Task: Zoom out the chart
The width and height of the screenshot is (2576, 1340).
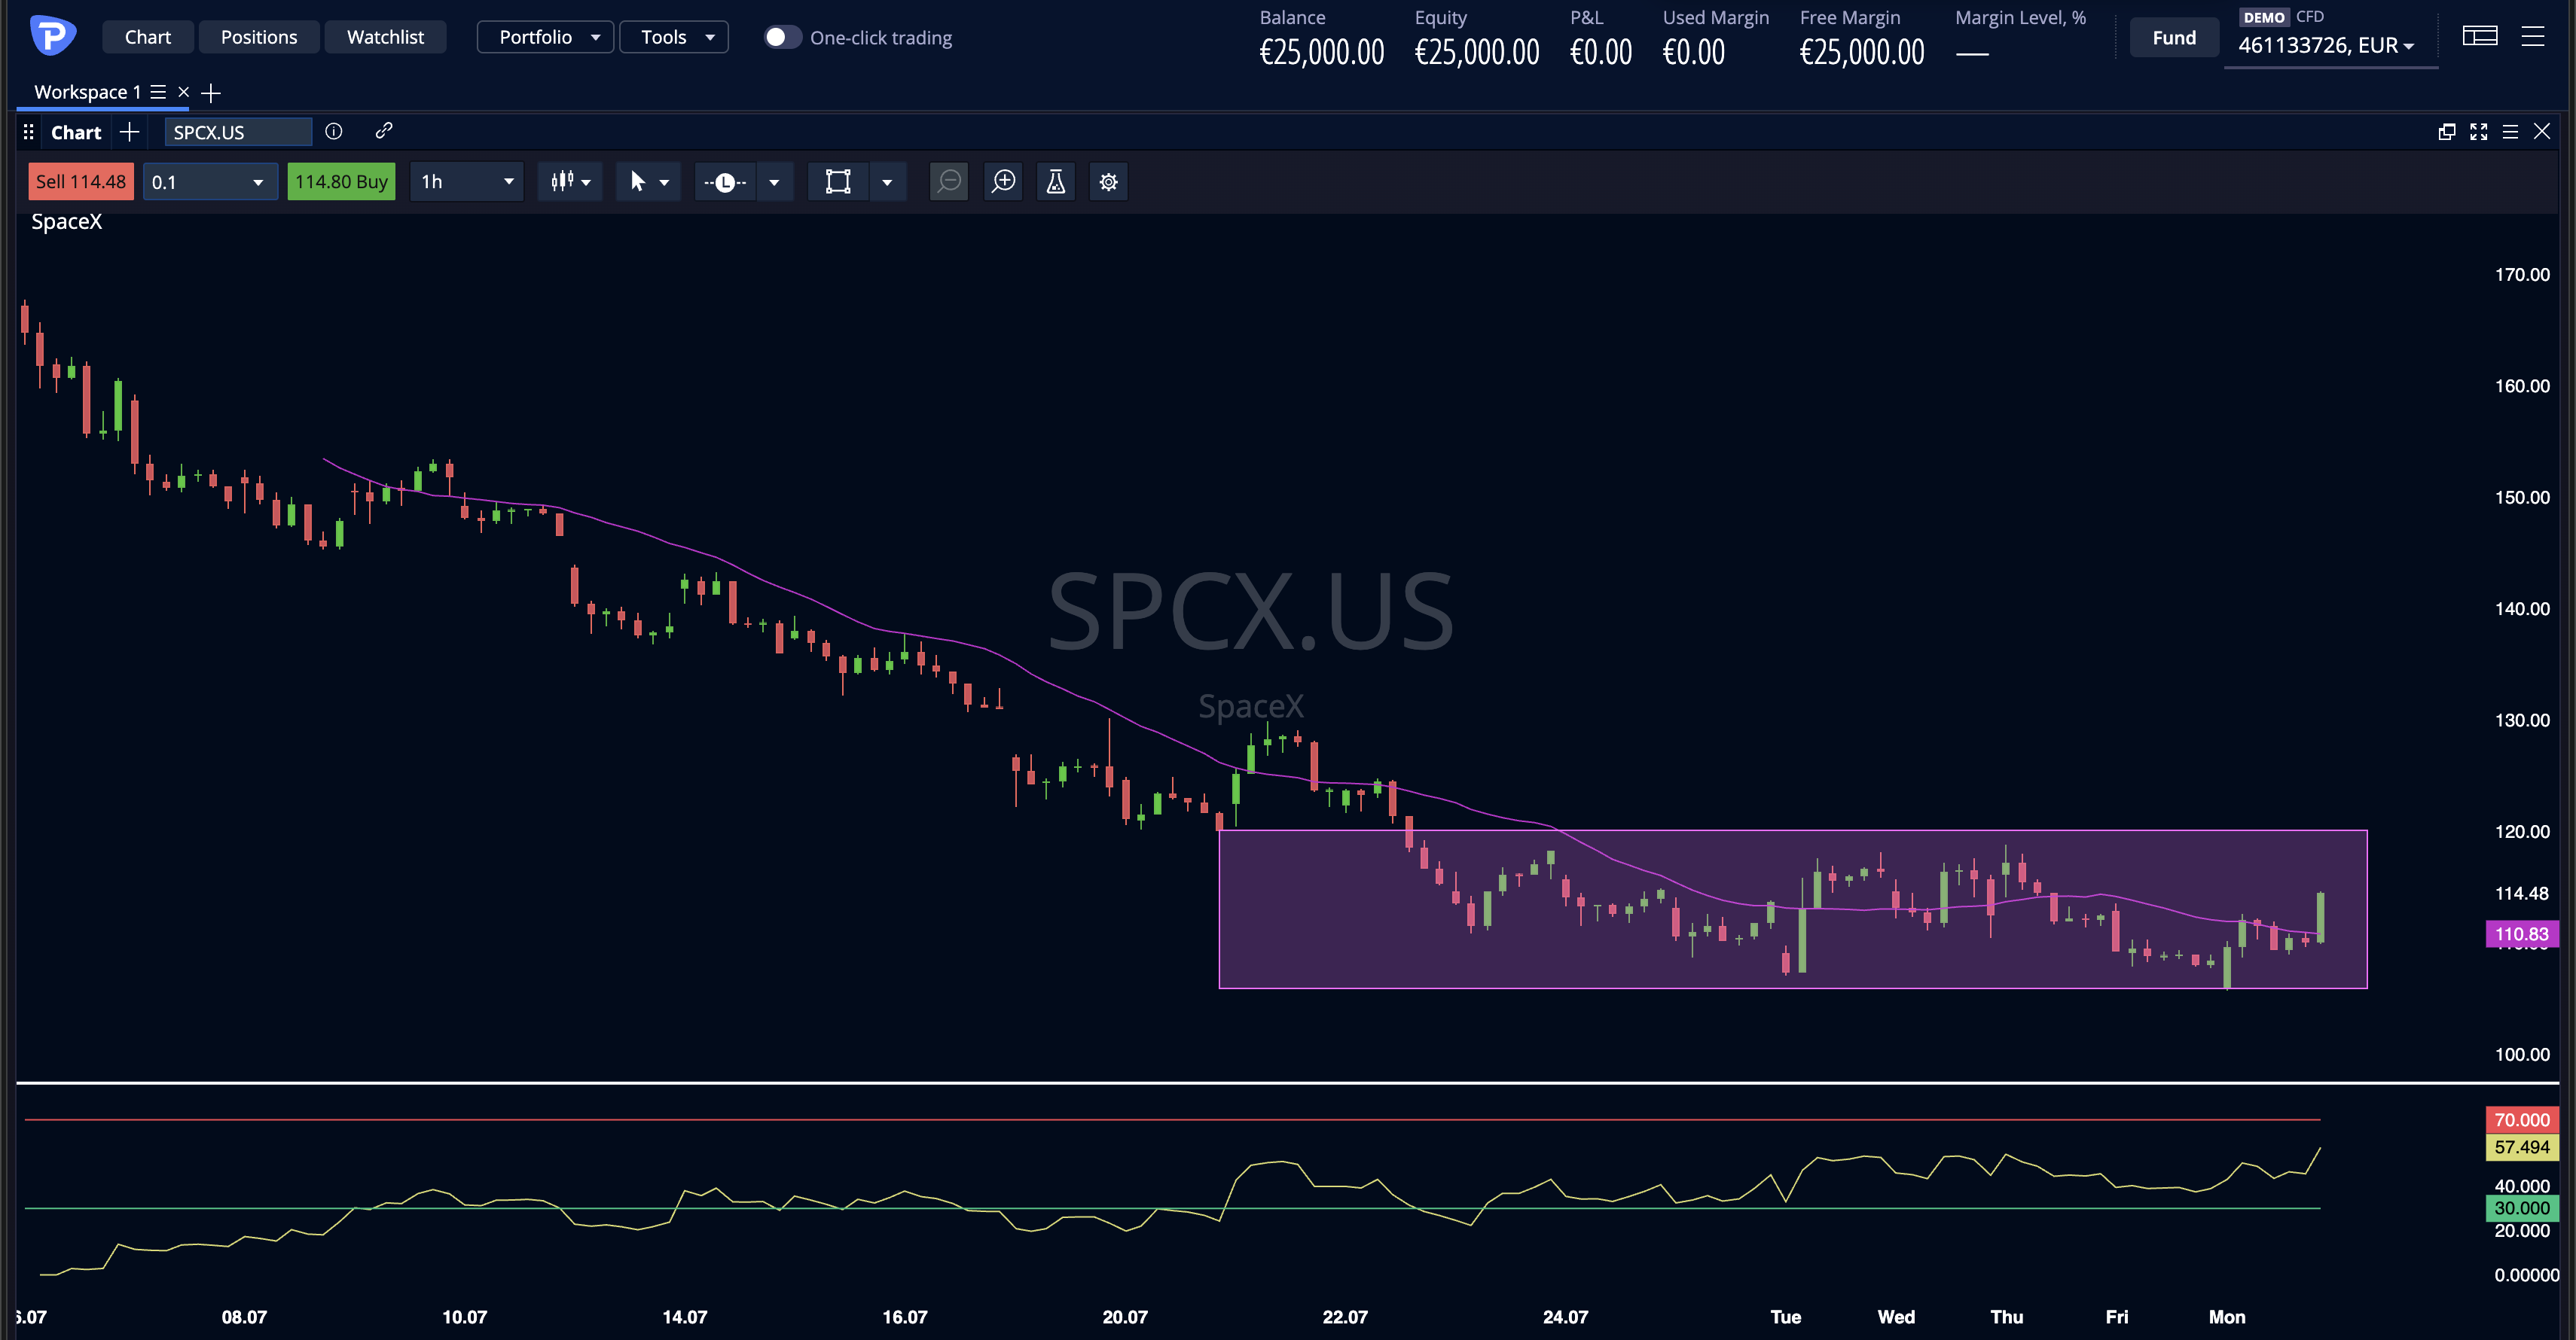Action: click(x=949, y=181)
